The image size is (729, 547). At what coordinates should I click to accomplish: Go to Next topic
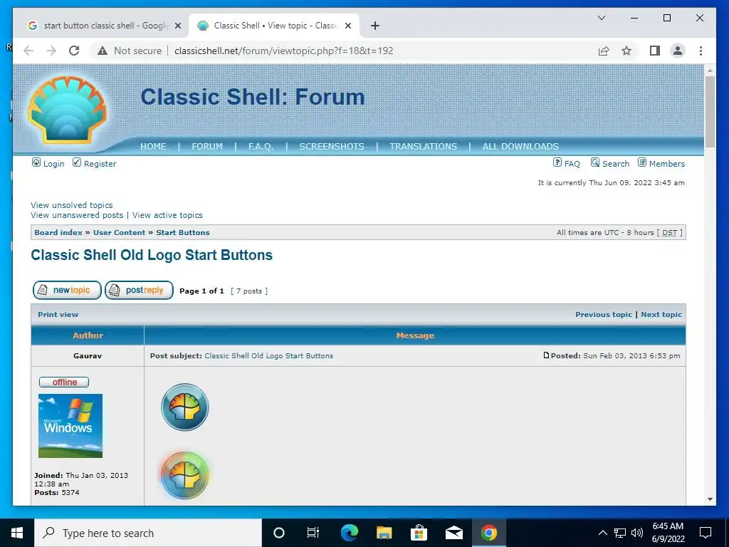click(661, 314)
